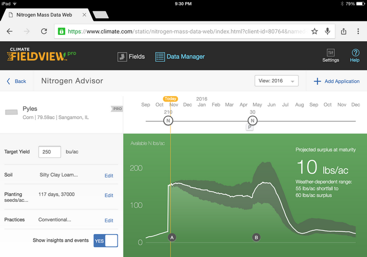Viewport: 367px width, 257px height.
Task: Click the 2016 year label on timeline
Action: (x=202, y=99)
